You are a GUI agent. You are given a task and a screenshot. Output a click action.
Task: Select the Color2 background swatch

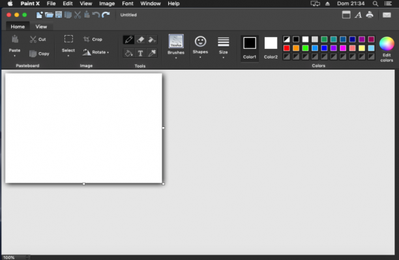pos(271,48)
